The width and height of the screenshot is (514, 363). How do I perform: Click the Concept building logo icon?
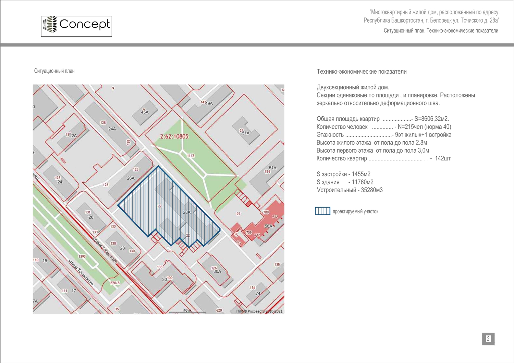click(x=50, y=24)
